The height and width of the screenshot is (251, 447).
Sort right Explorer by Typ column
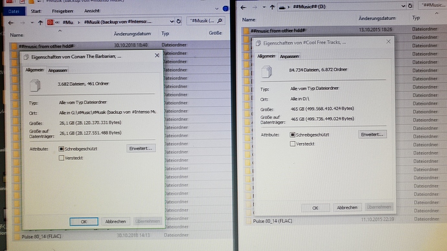tap(416, 17)
